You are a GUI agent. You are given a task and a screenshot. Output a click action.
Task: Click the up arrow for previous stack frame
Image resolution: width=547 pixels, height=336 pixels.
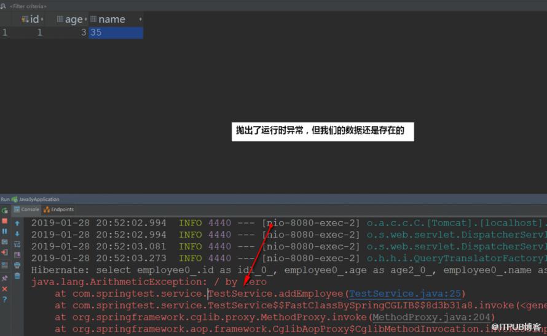(17, 223)
